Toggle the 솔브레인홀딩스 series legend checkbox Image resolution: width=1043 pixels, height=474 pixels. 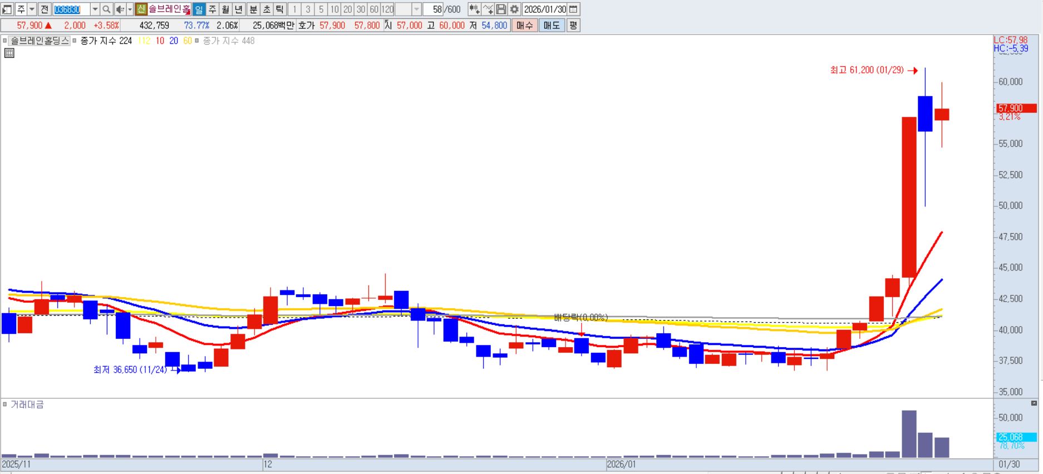click(x=5, y=41)
